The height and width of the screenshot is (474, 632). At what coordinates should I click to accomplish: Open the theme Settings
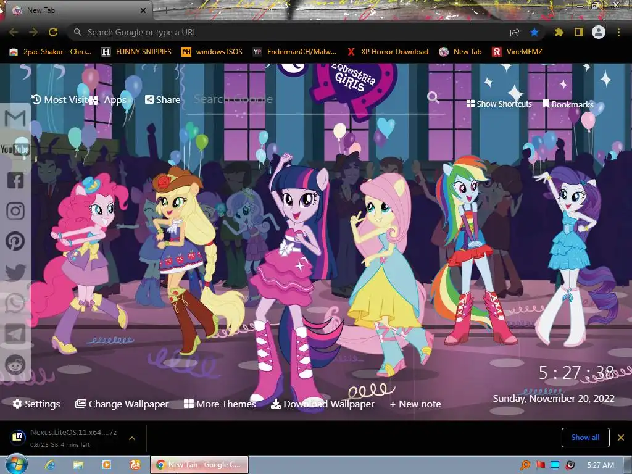[36, 404]
